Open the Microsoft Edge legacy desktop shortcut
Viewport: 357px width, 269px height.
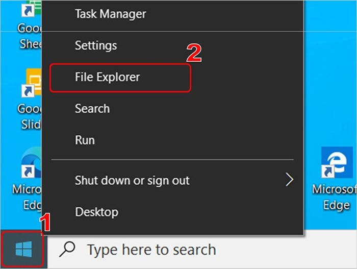(x=337, y=162)
